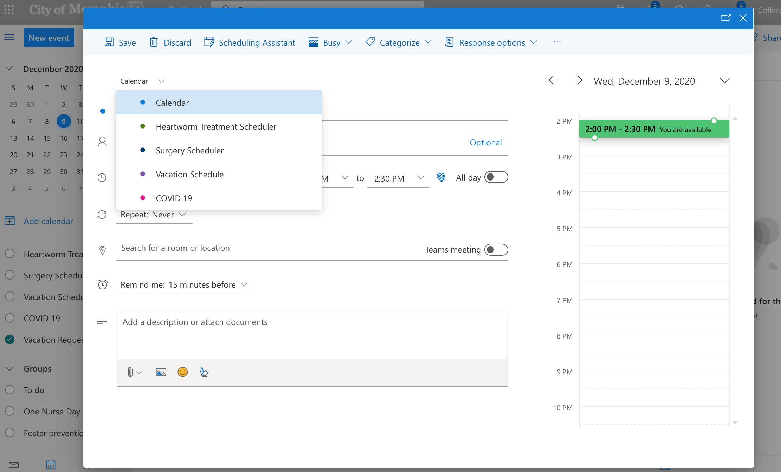Discard the event with trash icon
The height and width of the screenshot is (472, 781).
coord(170,42)
